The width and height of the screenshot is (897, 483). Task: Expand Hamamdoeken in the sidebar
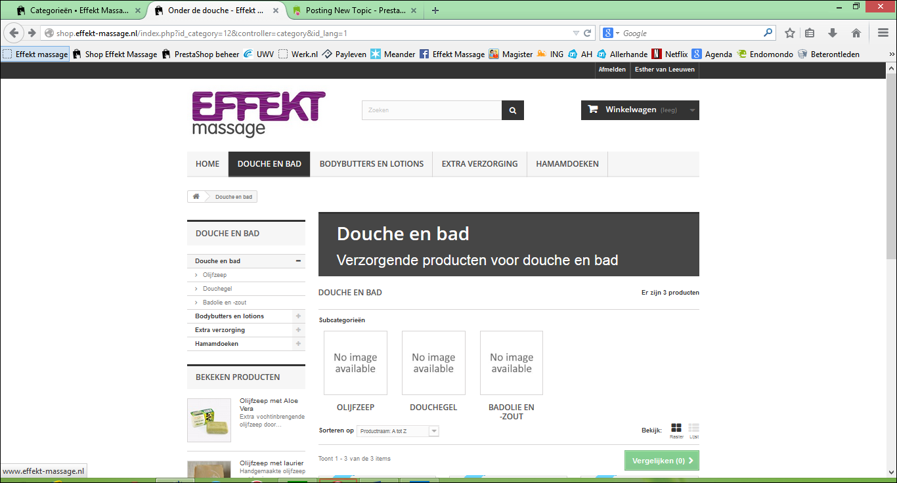pyautogui.click(x=299, y=344)
